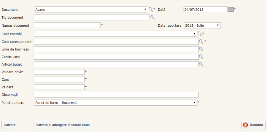Click the Salvare button
Image resolution: width=267 pixels, height=132 pixels.
click(10, 125)
